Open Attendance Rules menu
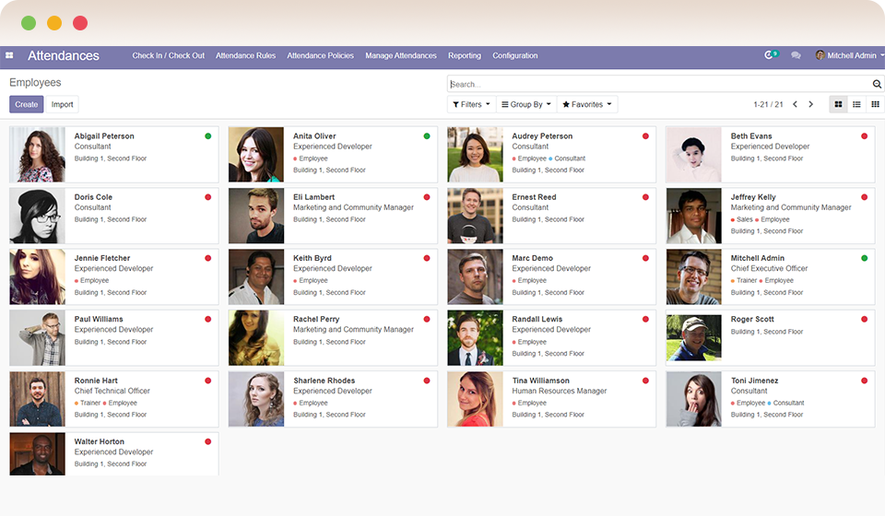Image resolution: width=885 pixels, height=516 pixels. [245, 55]
